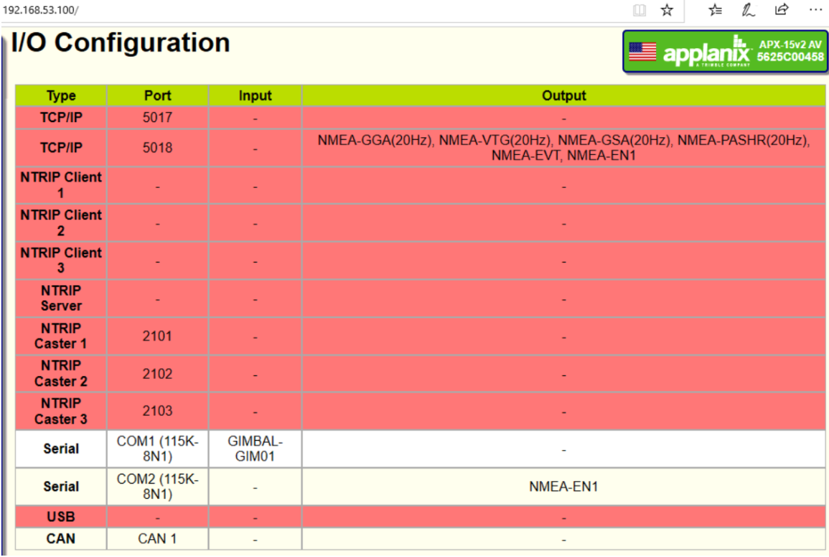
Task: Click the US flag icon
Action: (642, 52)
